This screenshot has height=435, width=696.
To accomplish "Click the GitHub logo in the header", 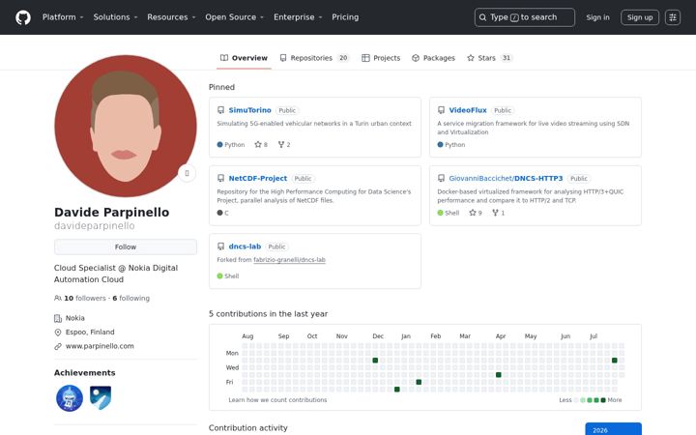I will tap(23, 17).
